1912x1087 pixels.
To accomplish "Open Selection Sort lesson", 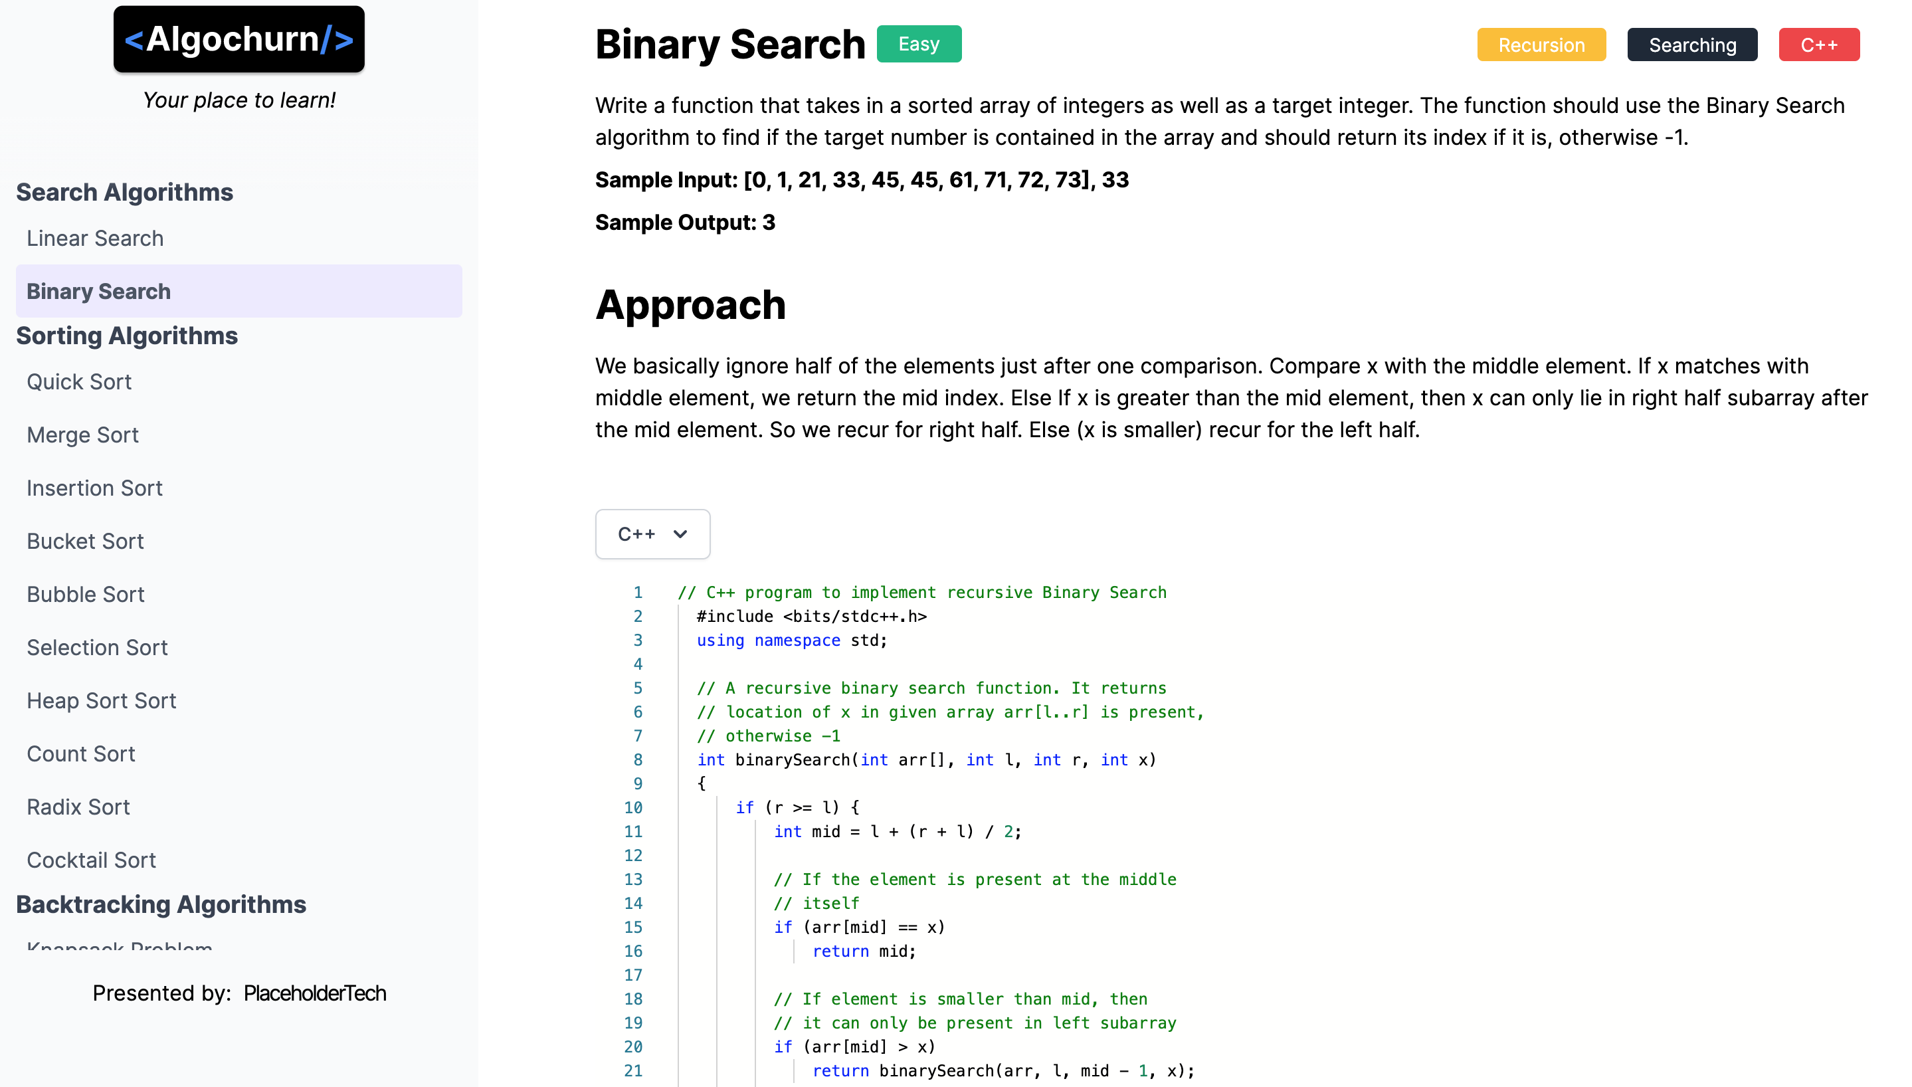I will [97, 647].
